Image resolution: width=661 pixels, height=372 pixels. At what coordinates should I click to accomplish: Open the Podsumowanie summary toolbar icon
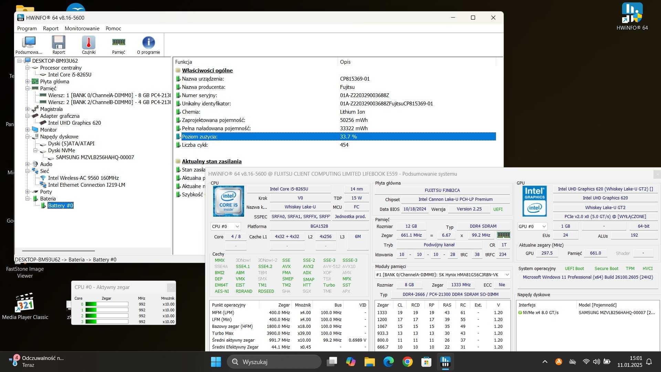pos(29,45)
